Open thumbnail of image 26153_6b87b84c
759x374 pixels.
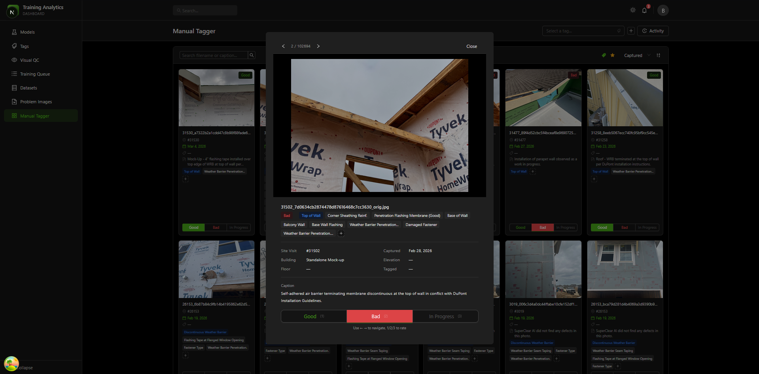216,269
